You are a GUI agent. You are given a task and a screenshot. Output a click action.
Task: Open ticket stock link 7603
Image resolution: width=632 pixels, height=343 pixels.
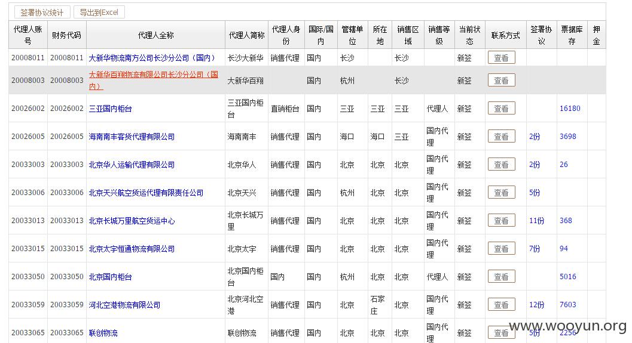(568, 305)
